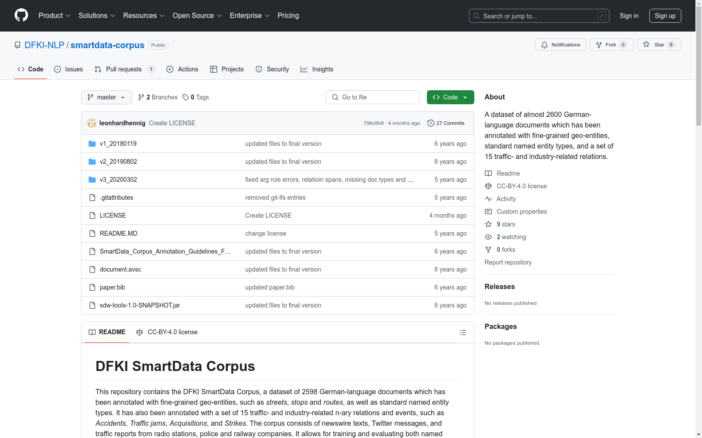
Task: Open the Product dropdown menu
Action: pos(54,16)
